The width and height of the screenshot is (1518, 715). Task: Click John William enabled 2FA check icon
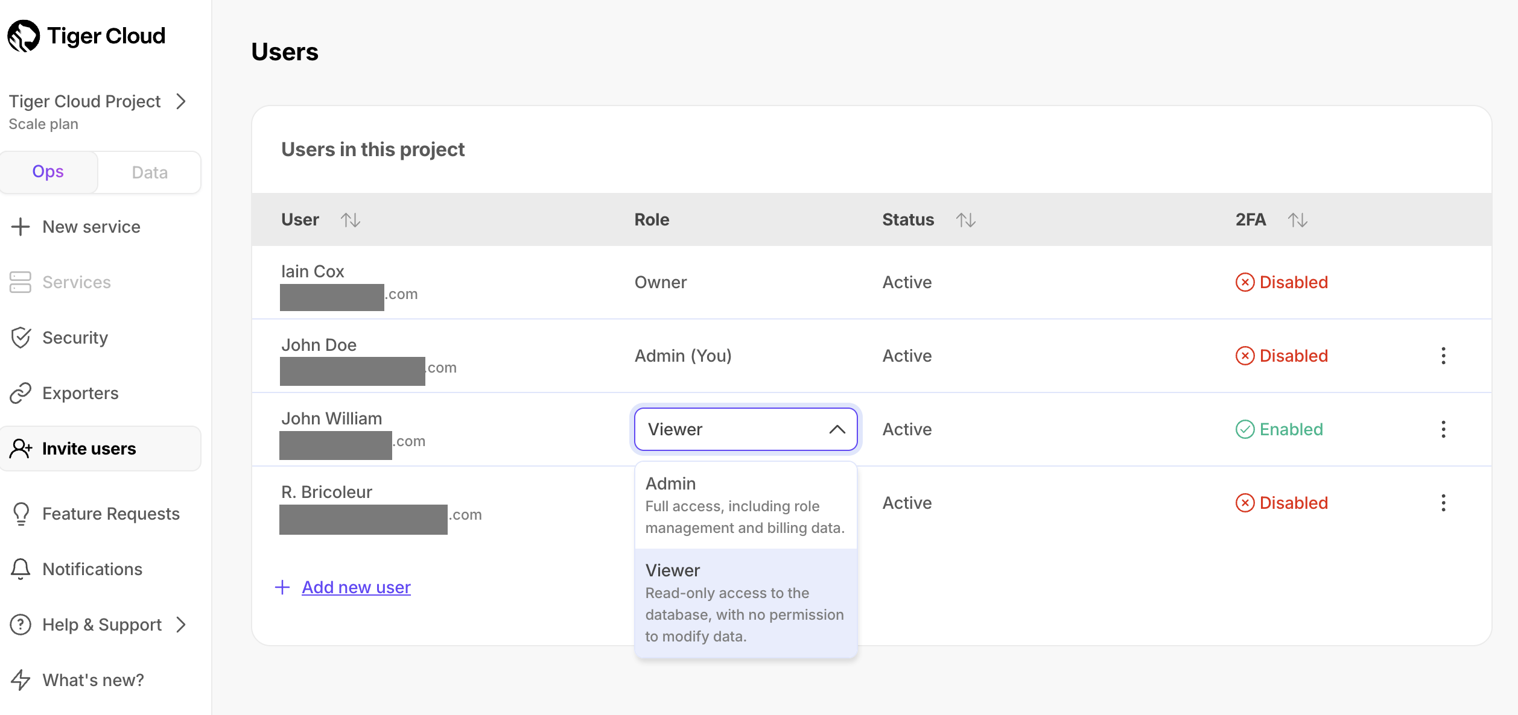pyautogui.click(x=1245, y=429)
